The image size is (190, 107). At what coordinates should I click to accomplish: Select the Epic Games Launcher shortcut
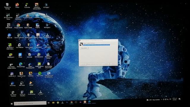(x=13, y=94)
